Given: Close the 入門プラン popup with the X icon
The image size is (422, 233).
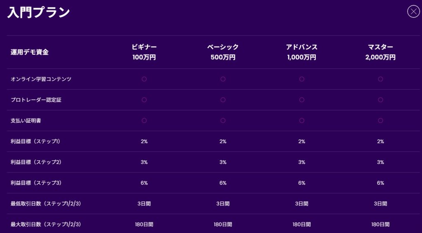Looking at the screenshot, I should 413,11.
